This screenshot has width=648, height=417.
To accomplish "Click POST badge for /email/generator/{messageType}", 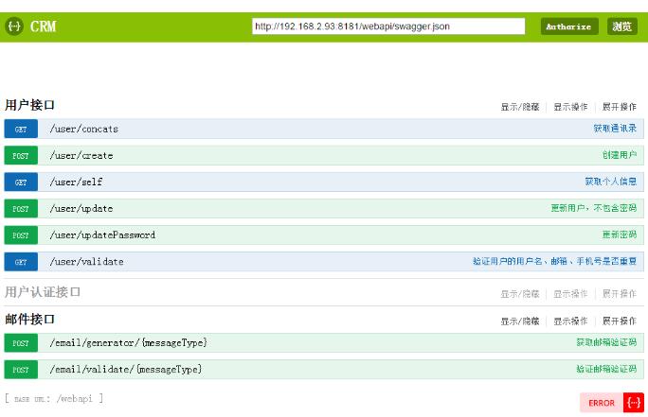I will pyautogui.click(x=21, y=342).
